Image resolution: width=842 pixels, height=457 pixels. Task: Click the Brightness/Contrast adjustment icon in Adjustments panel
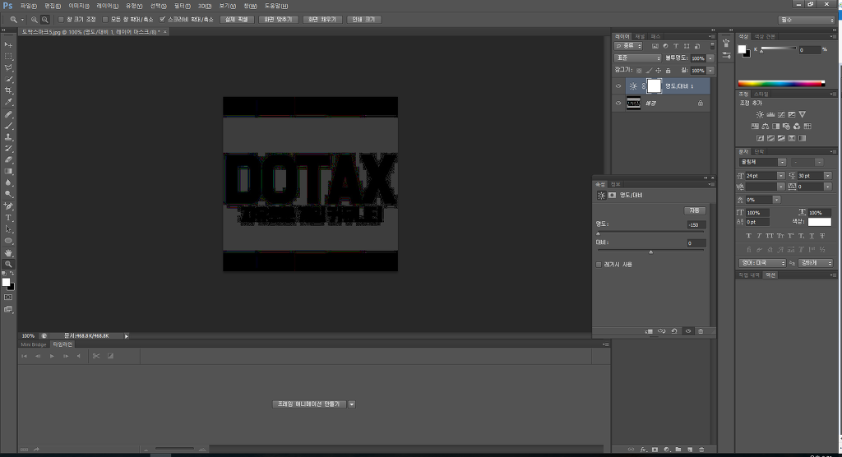pos(760,114)
